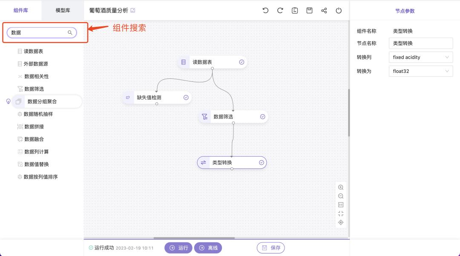
Task: Click the swap icon on 类型转换 node
Action: pyautogui.click(x=203, y=162)
